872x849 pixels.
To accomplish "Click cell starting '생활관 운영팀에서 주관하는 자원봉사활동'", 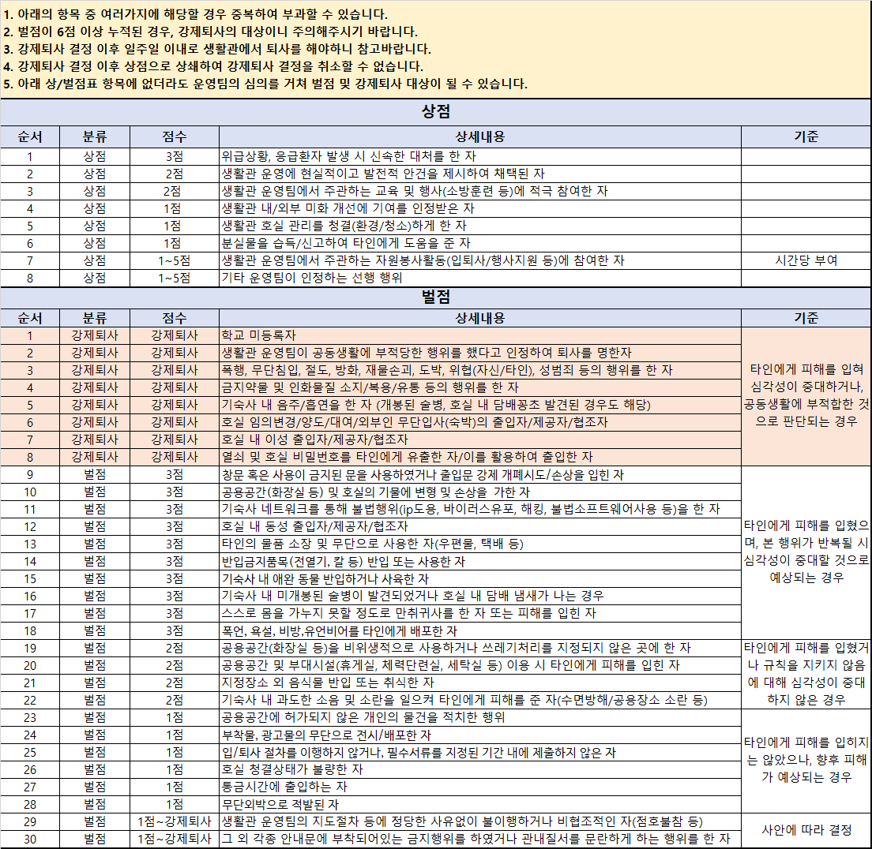I will click(480, 260).
